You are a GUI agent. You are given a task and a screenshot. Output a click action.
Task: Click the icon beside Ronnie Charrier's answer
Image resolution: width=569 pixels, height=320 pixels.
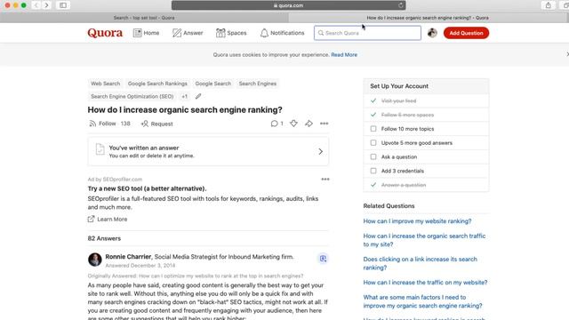(x=323, y=259)
